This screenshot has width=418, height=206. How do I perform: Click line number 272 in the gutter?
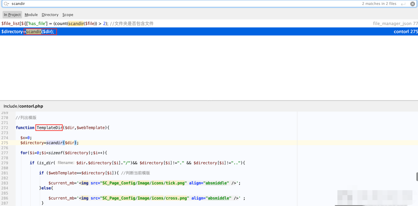click(5, 128)
